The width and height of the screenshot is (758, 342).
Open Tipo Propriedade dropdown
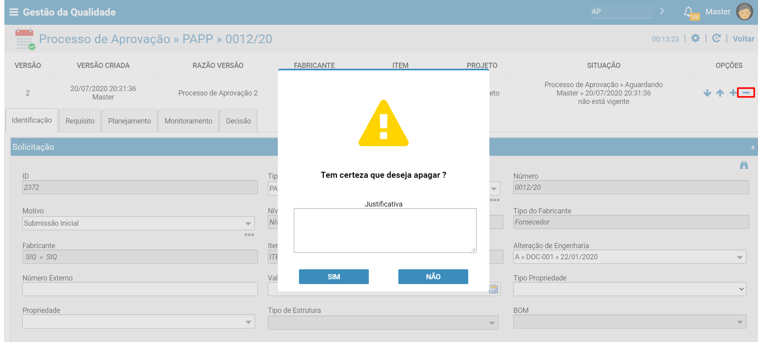[x=629, y=289]
